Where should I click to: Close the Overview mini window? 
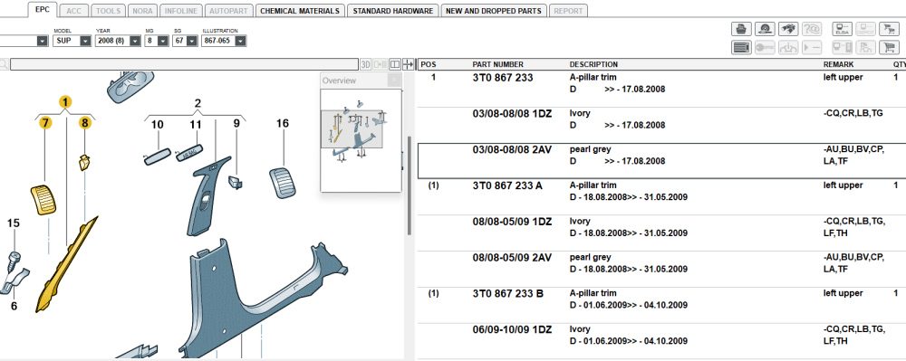coord(393,81)
